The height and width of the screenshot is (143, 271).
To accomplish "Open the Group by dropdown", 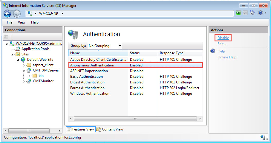I will [x=105, y=46].
